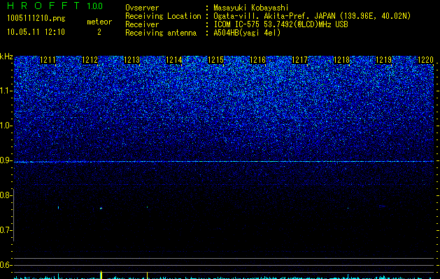Screen dimensions: 440x279
Task: Click the kHz axis unit label
Action: point(6,56)
